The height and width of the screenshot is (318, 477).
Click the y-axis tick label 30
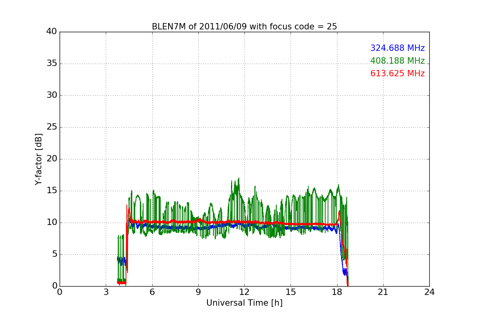(52, 95)
